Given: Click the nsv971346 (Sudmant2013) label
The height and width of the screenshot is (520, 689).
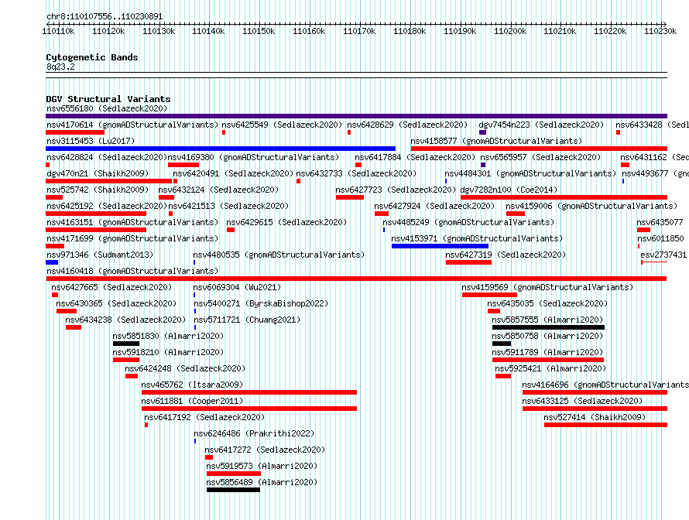Looking at the screenshot, I should (x=100, y=255).
